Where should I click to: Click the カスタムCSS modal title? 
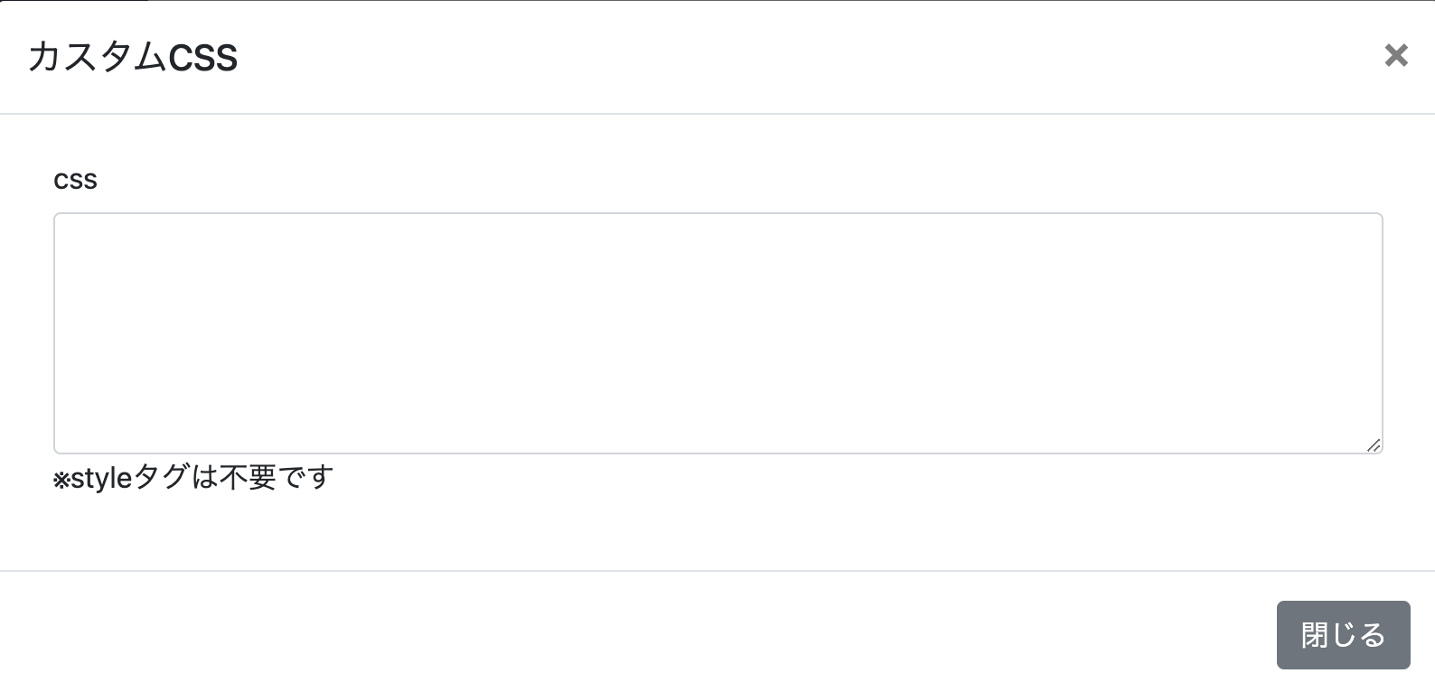click(x=133, y=58)
